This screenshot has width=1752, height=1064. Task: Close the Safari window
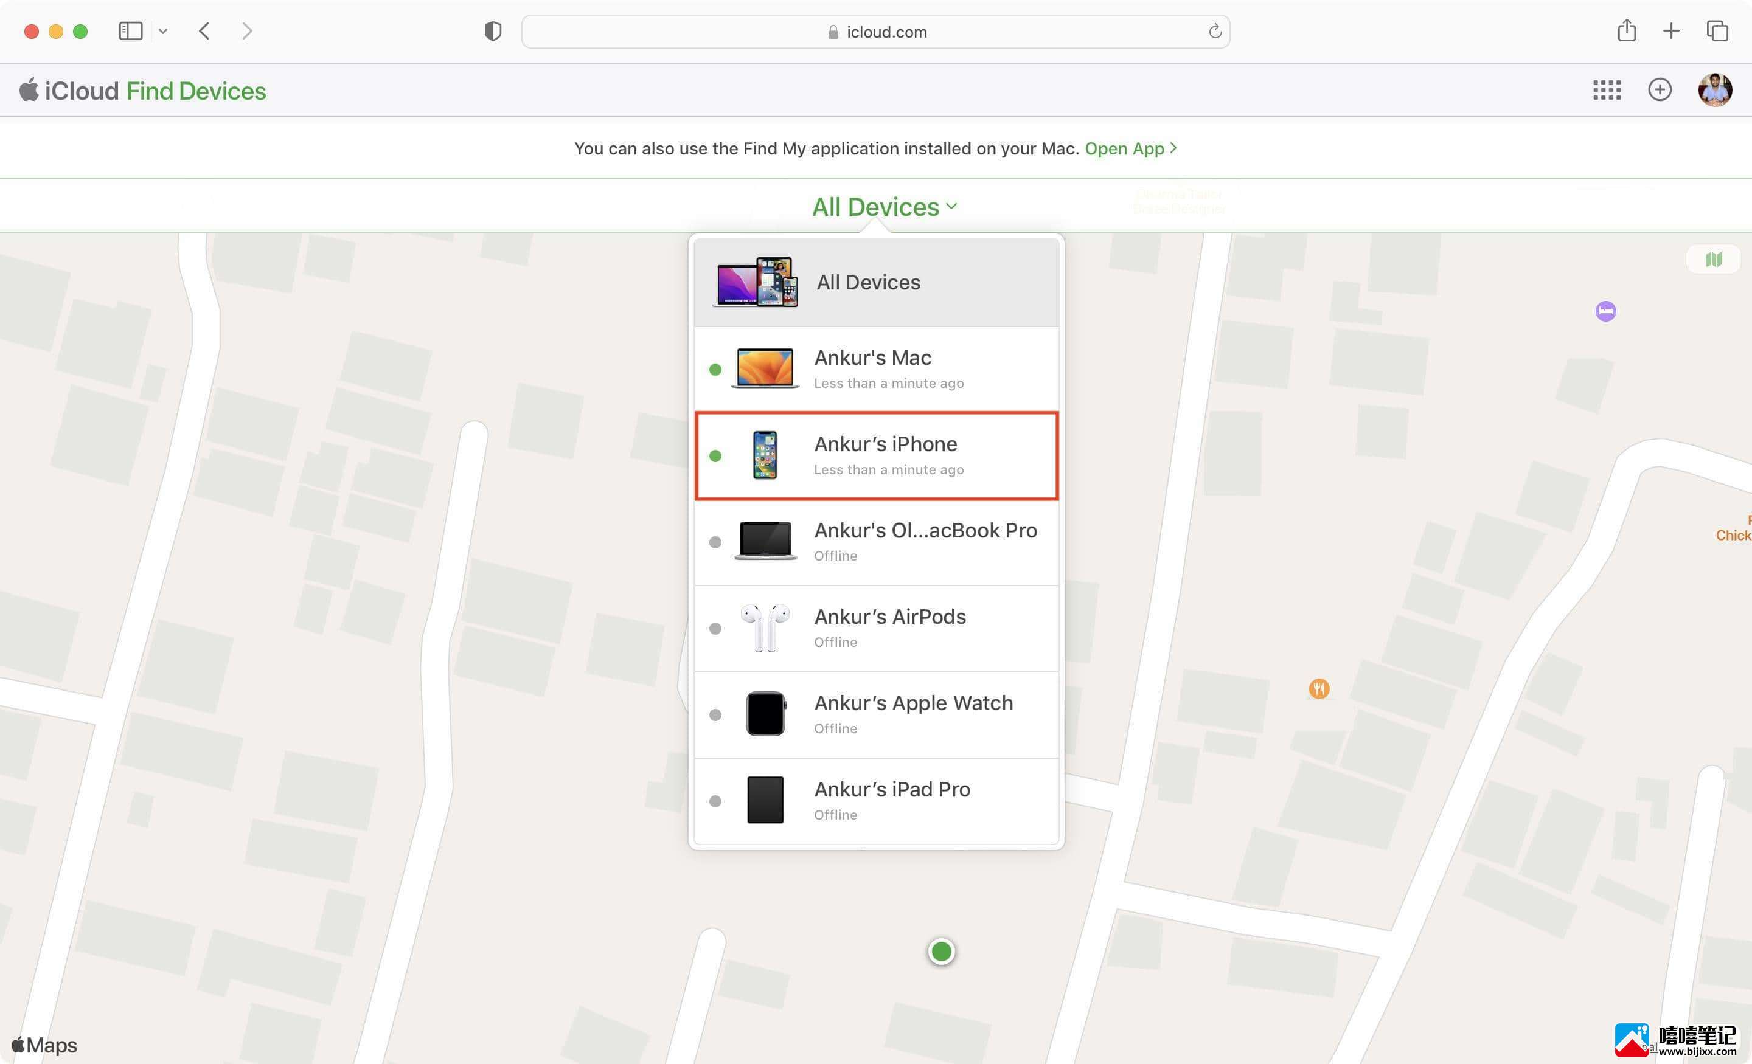coord(31,31)
